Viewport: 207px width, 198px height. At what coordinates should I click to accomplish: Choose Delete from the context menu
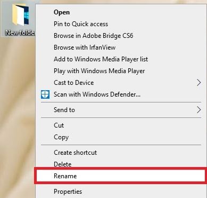[62, 164]
